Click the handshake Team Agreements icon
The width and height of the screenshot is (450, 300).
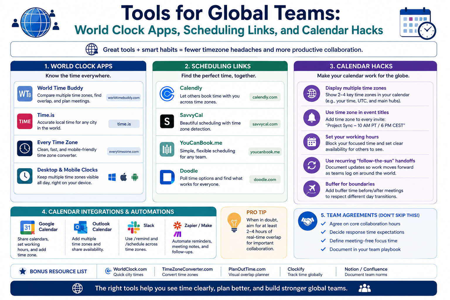[308, 221]
